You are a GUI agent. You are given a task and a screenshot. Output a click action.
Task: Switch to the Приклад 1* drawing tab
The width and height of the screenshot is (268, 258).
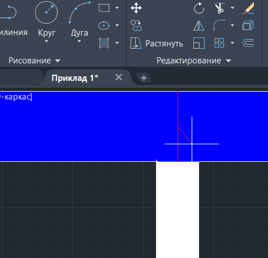[75, 78]
